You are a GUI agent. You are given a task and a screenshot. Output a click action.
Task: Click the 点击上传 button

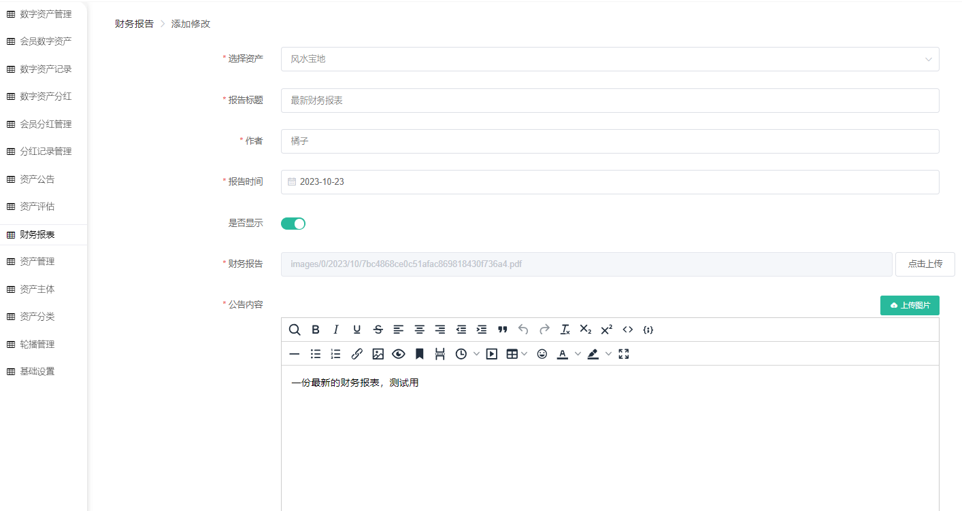click(x=925, y=264)
